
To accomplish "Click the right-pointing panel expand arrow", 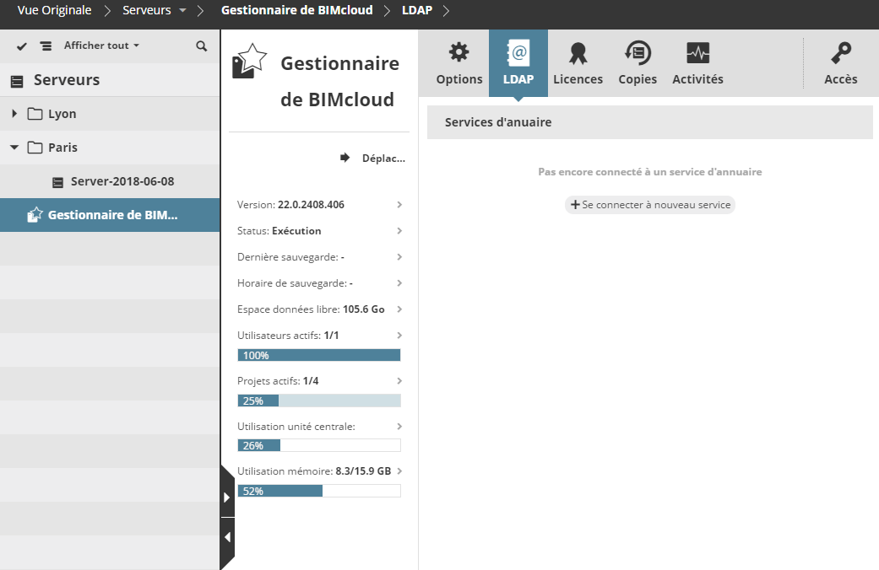I will coord(226,497).
